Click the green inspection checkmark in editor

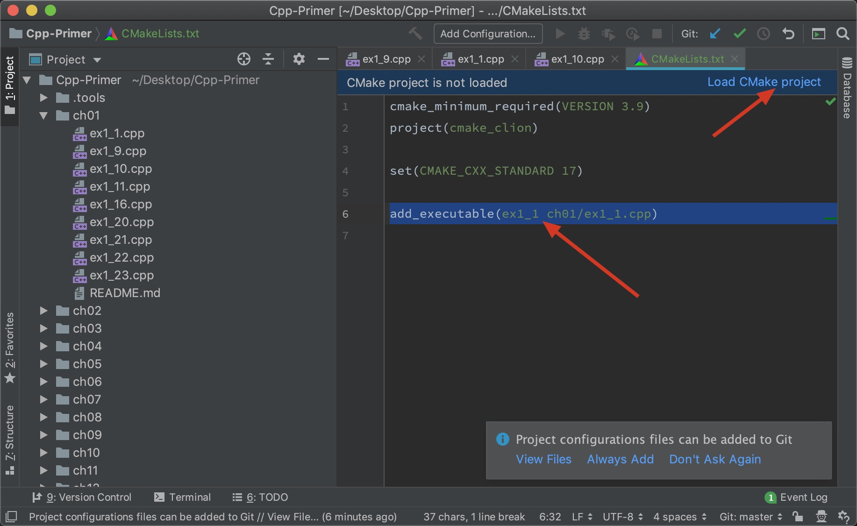coord(830,101)
